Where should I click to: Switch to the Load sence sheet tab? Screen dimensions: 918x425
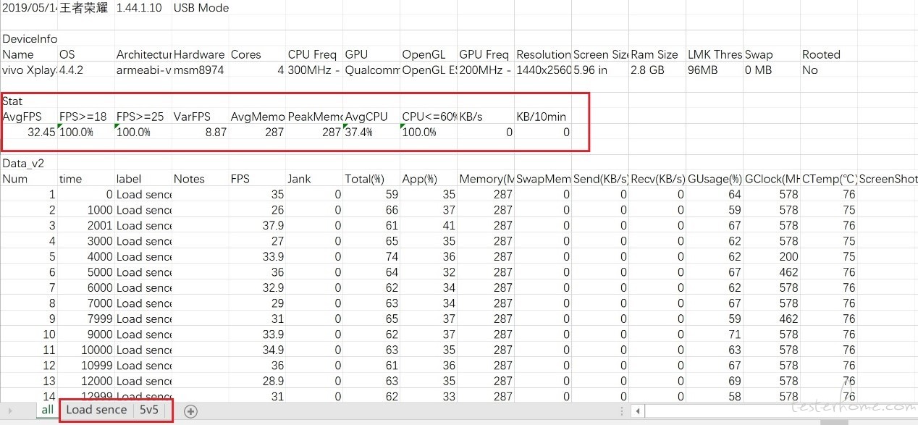[96, 410]
